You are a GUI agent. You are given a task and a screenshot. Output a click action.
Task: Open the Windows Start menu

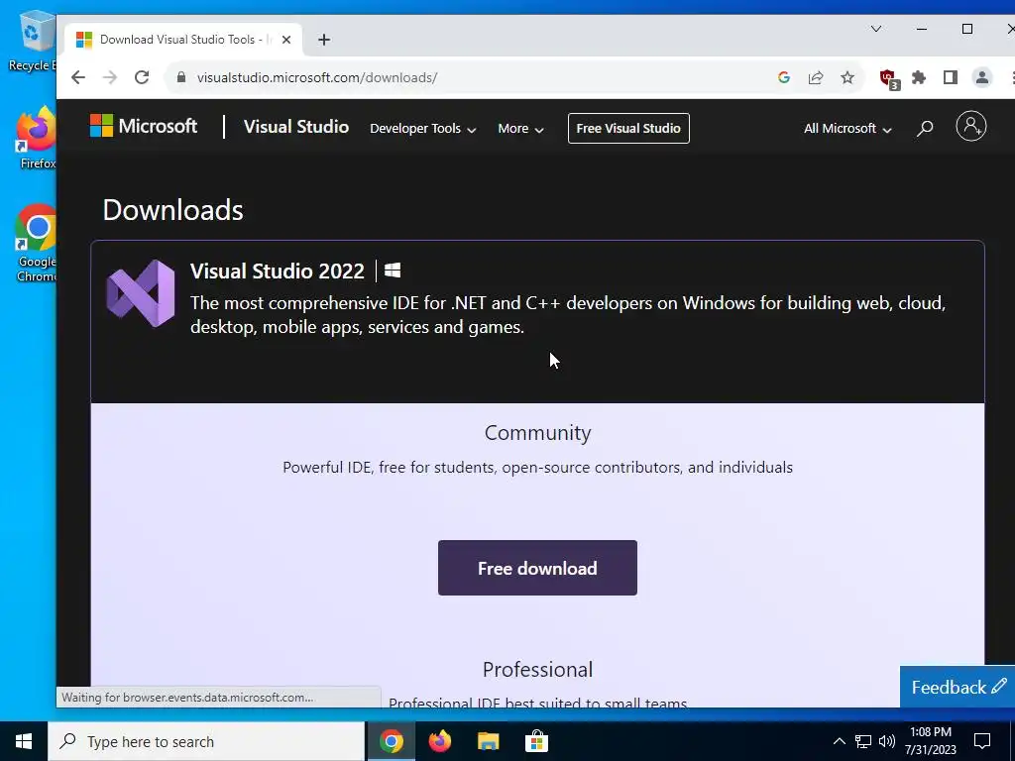coord(24,741)
